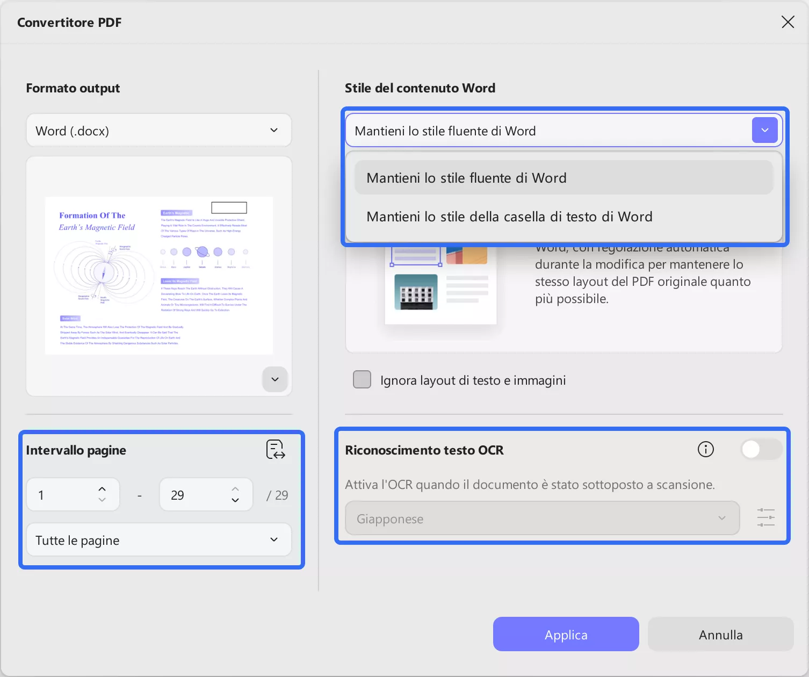Click the Annulla button
The image size is (809, 677).
coord(720,634)
